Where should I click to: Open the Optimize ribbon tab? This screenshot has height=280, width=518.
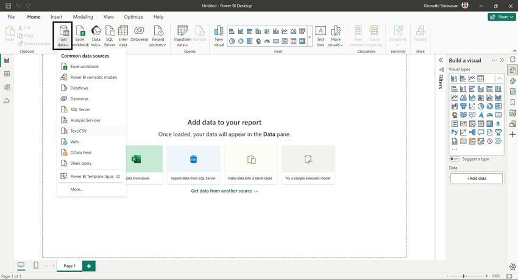pyautogui.click(x=133, y=17)
